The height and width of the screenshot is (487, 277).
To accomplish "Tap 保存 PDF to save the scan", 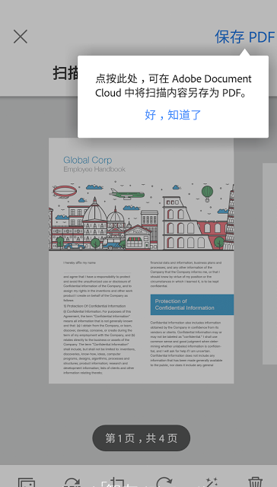I will click(x=245, y=37).
